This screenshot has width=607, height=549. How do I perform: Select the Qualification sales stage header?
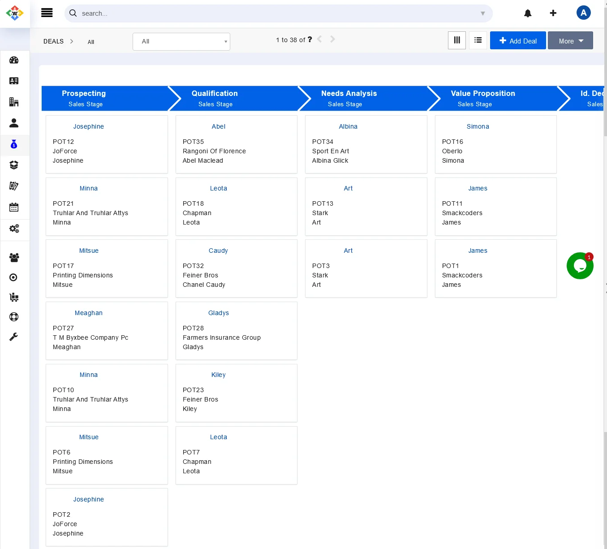point(215,98)
